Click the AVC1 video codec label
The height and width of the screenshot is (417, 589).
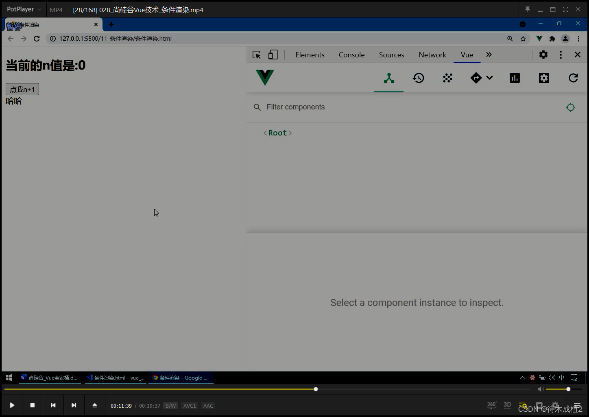(190, 406)
